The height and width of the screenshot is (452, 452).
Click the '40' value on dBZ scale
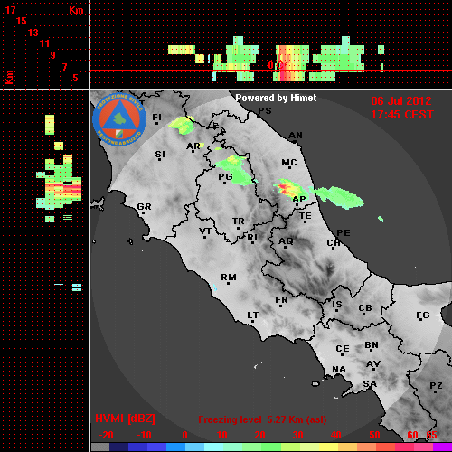[335, 435]
